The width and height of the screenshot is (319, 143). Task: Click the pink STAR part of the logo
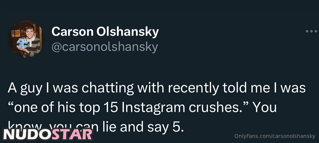72,134
